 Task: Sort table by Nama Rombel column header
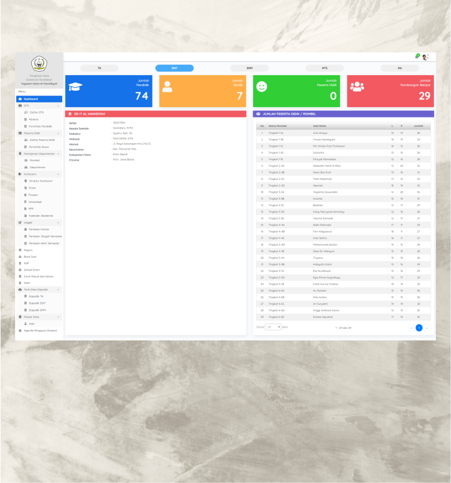(x=278, y=126)
